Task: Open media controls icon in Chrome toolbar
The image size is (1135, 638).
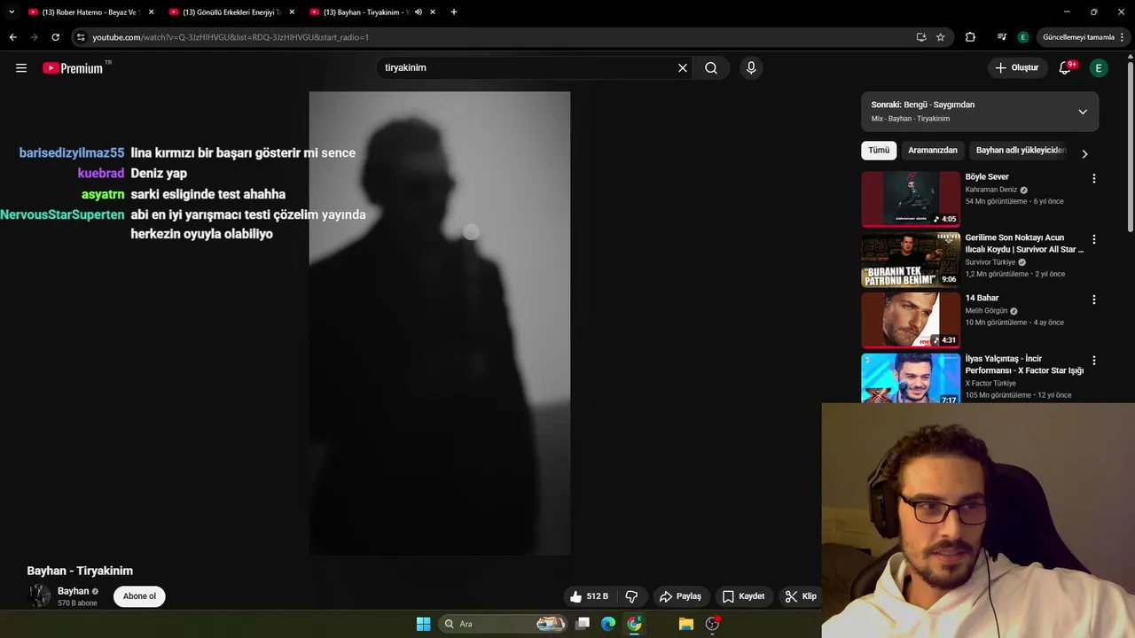Action: pyautogui.click(x=1002, y=37)
